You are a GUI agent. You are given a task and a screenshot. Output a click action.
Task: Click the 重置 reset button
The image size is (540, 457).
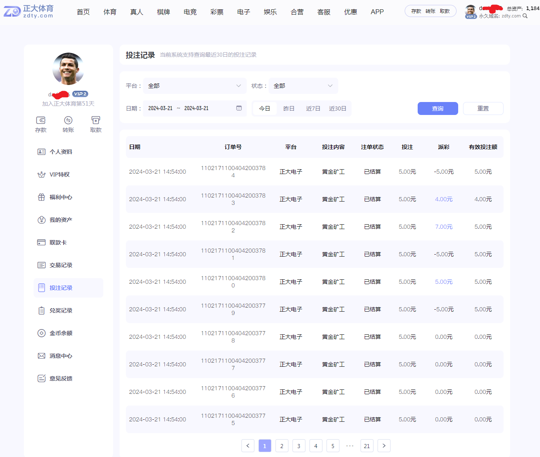point(483,108)
